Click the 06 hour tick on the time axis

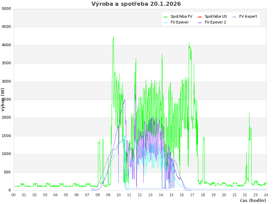(x=77, y=195)
